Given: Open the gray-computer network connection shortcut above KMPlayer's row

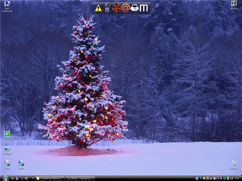Looking at the screenshot, I should (7, 165).
